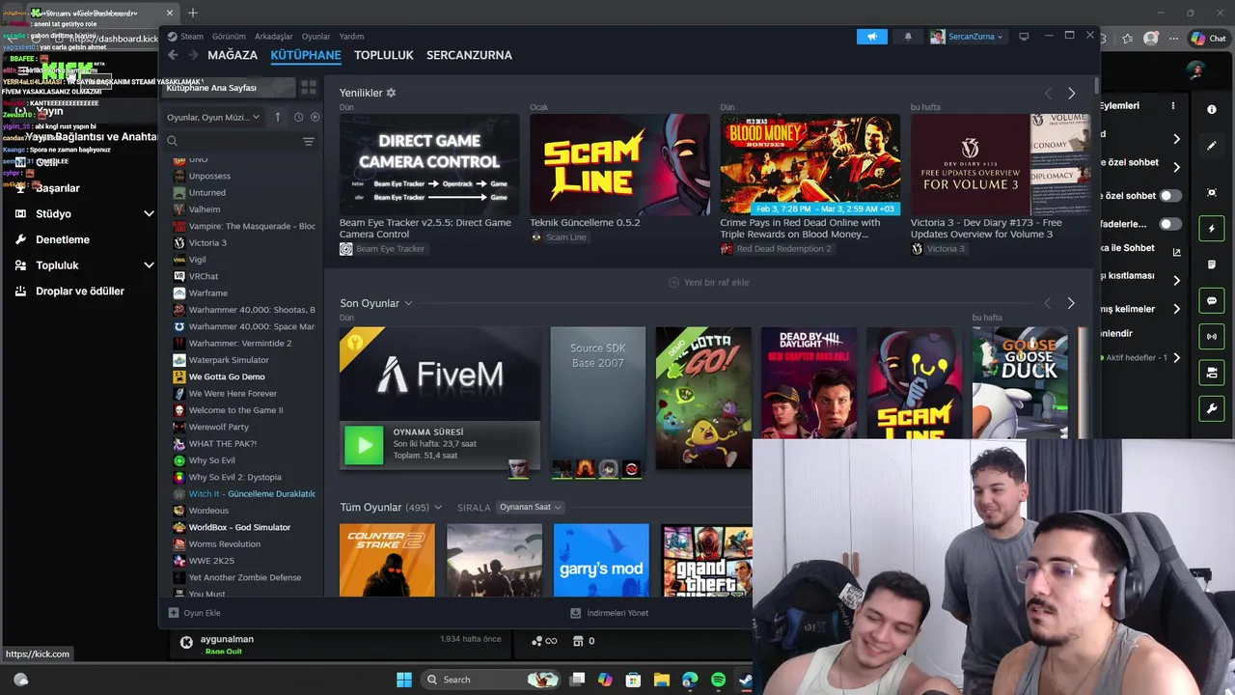This screenshot has height=695, width=1235.
Task: Open the Görünüm menu
Action: [229, 37]
